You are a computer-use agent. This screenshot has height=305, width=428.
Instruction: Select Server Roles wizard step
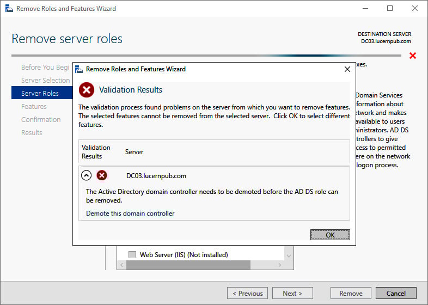(42, 93)
